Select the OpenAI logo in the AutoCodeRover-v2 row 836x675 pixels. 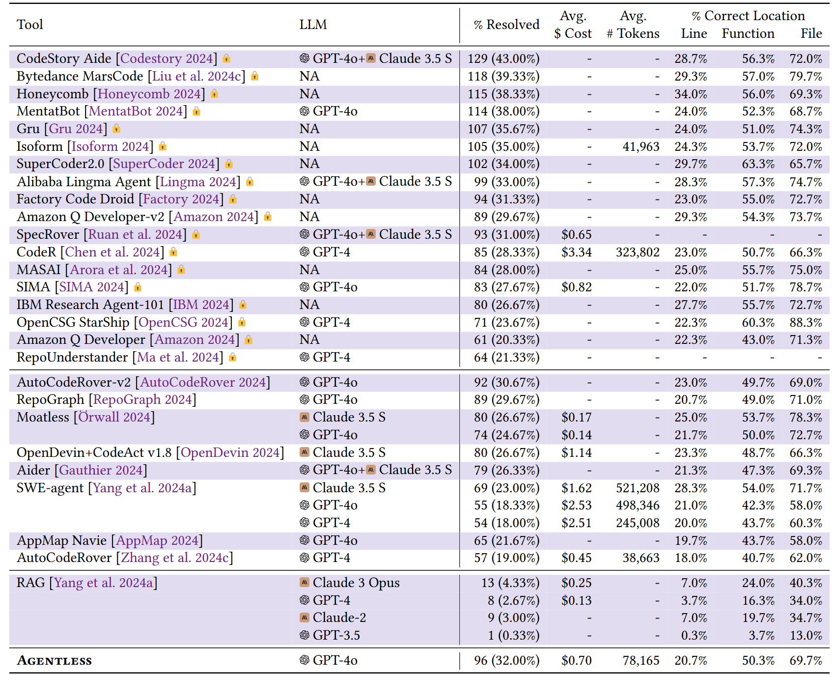305,382
